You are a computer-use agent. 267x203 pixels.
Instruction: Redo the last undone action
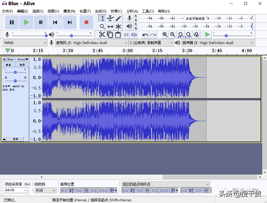(153, 35)
